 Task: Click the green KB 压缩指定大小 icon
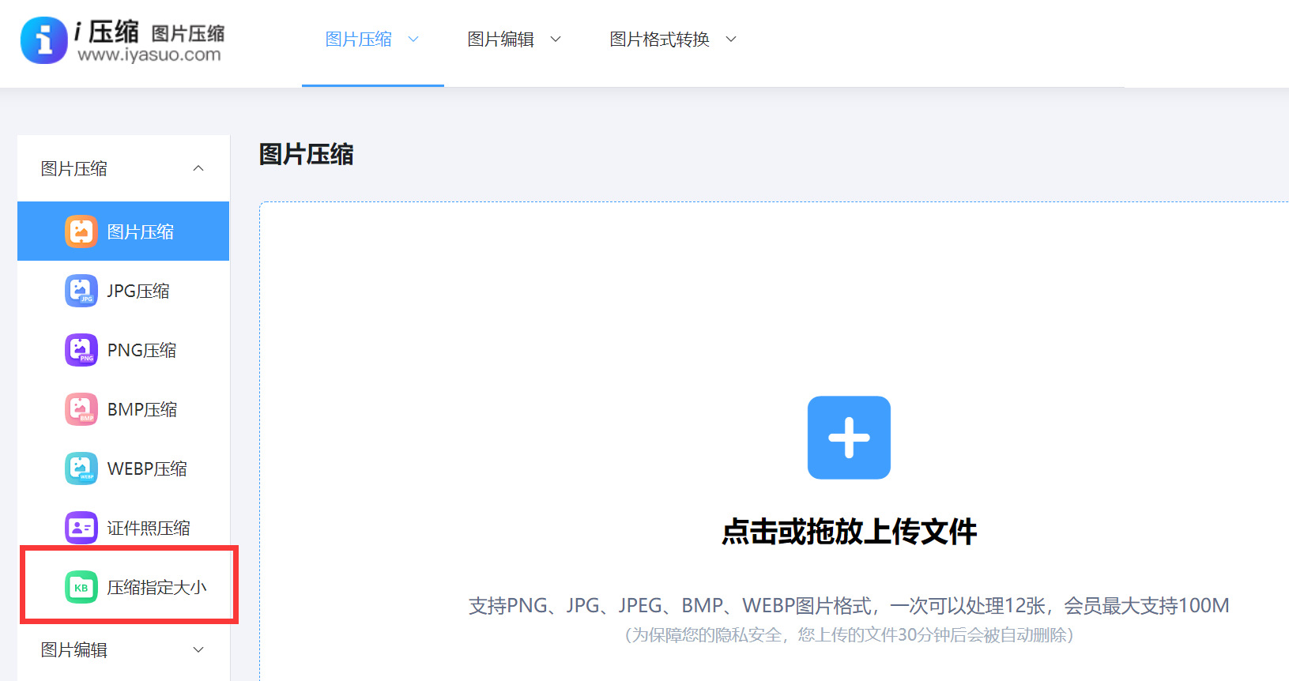(x=81, y=587)
